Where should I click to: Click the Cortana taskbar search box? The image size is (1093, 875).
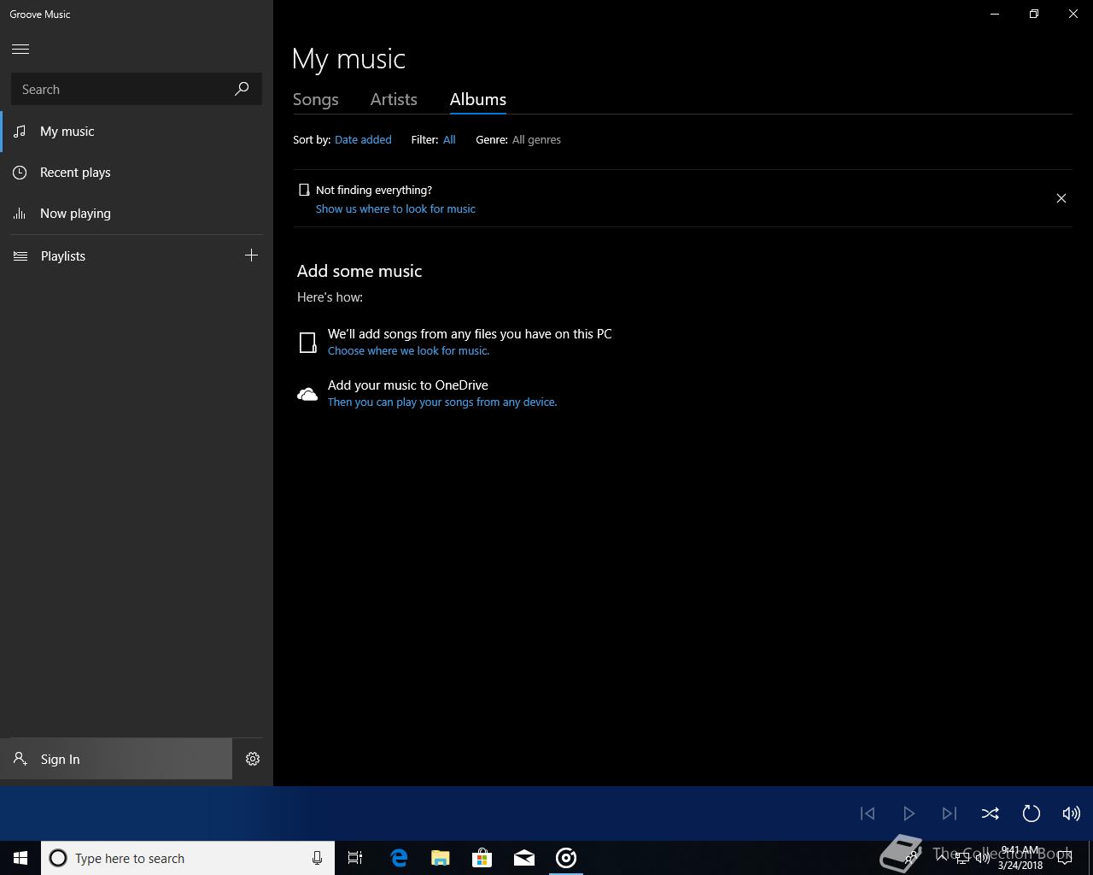188,858
